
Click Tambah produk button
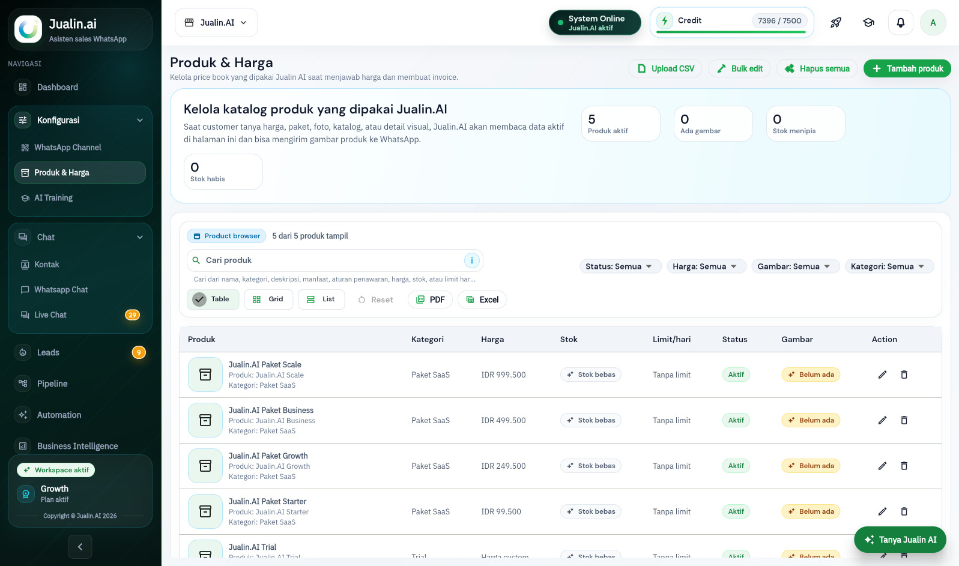click(x=907, y=68)
